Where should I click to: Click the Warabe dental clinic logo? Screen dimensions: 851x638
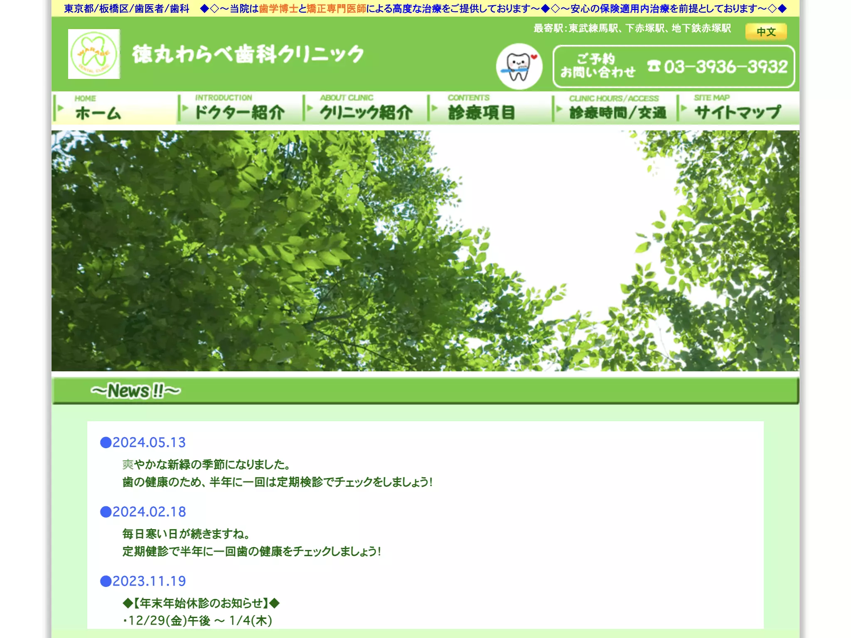[x=94, y=54]
